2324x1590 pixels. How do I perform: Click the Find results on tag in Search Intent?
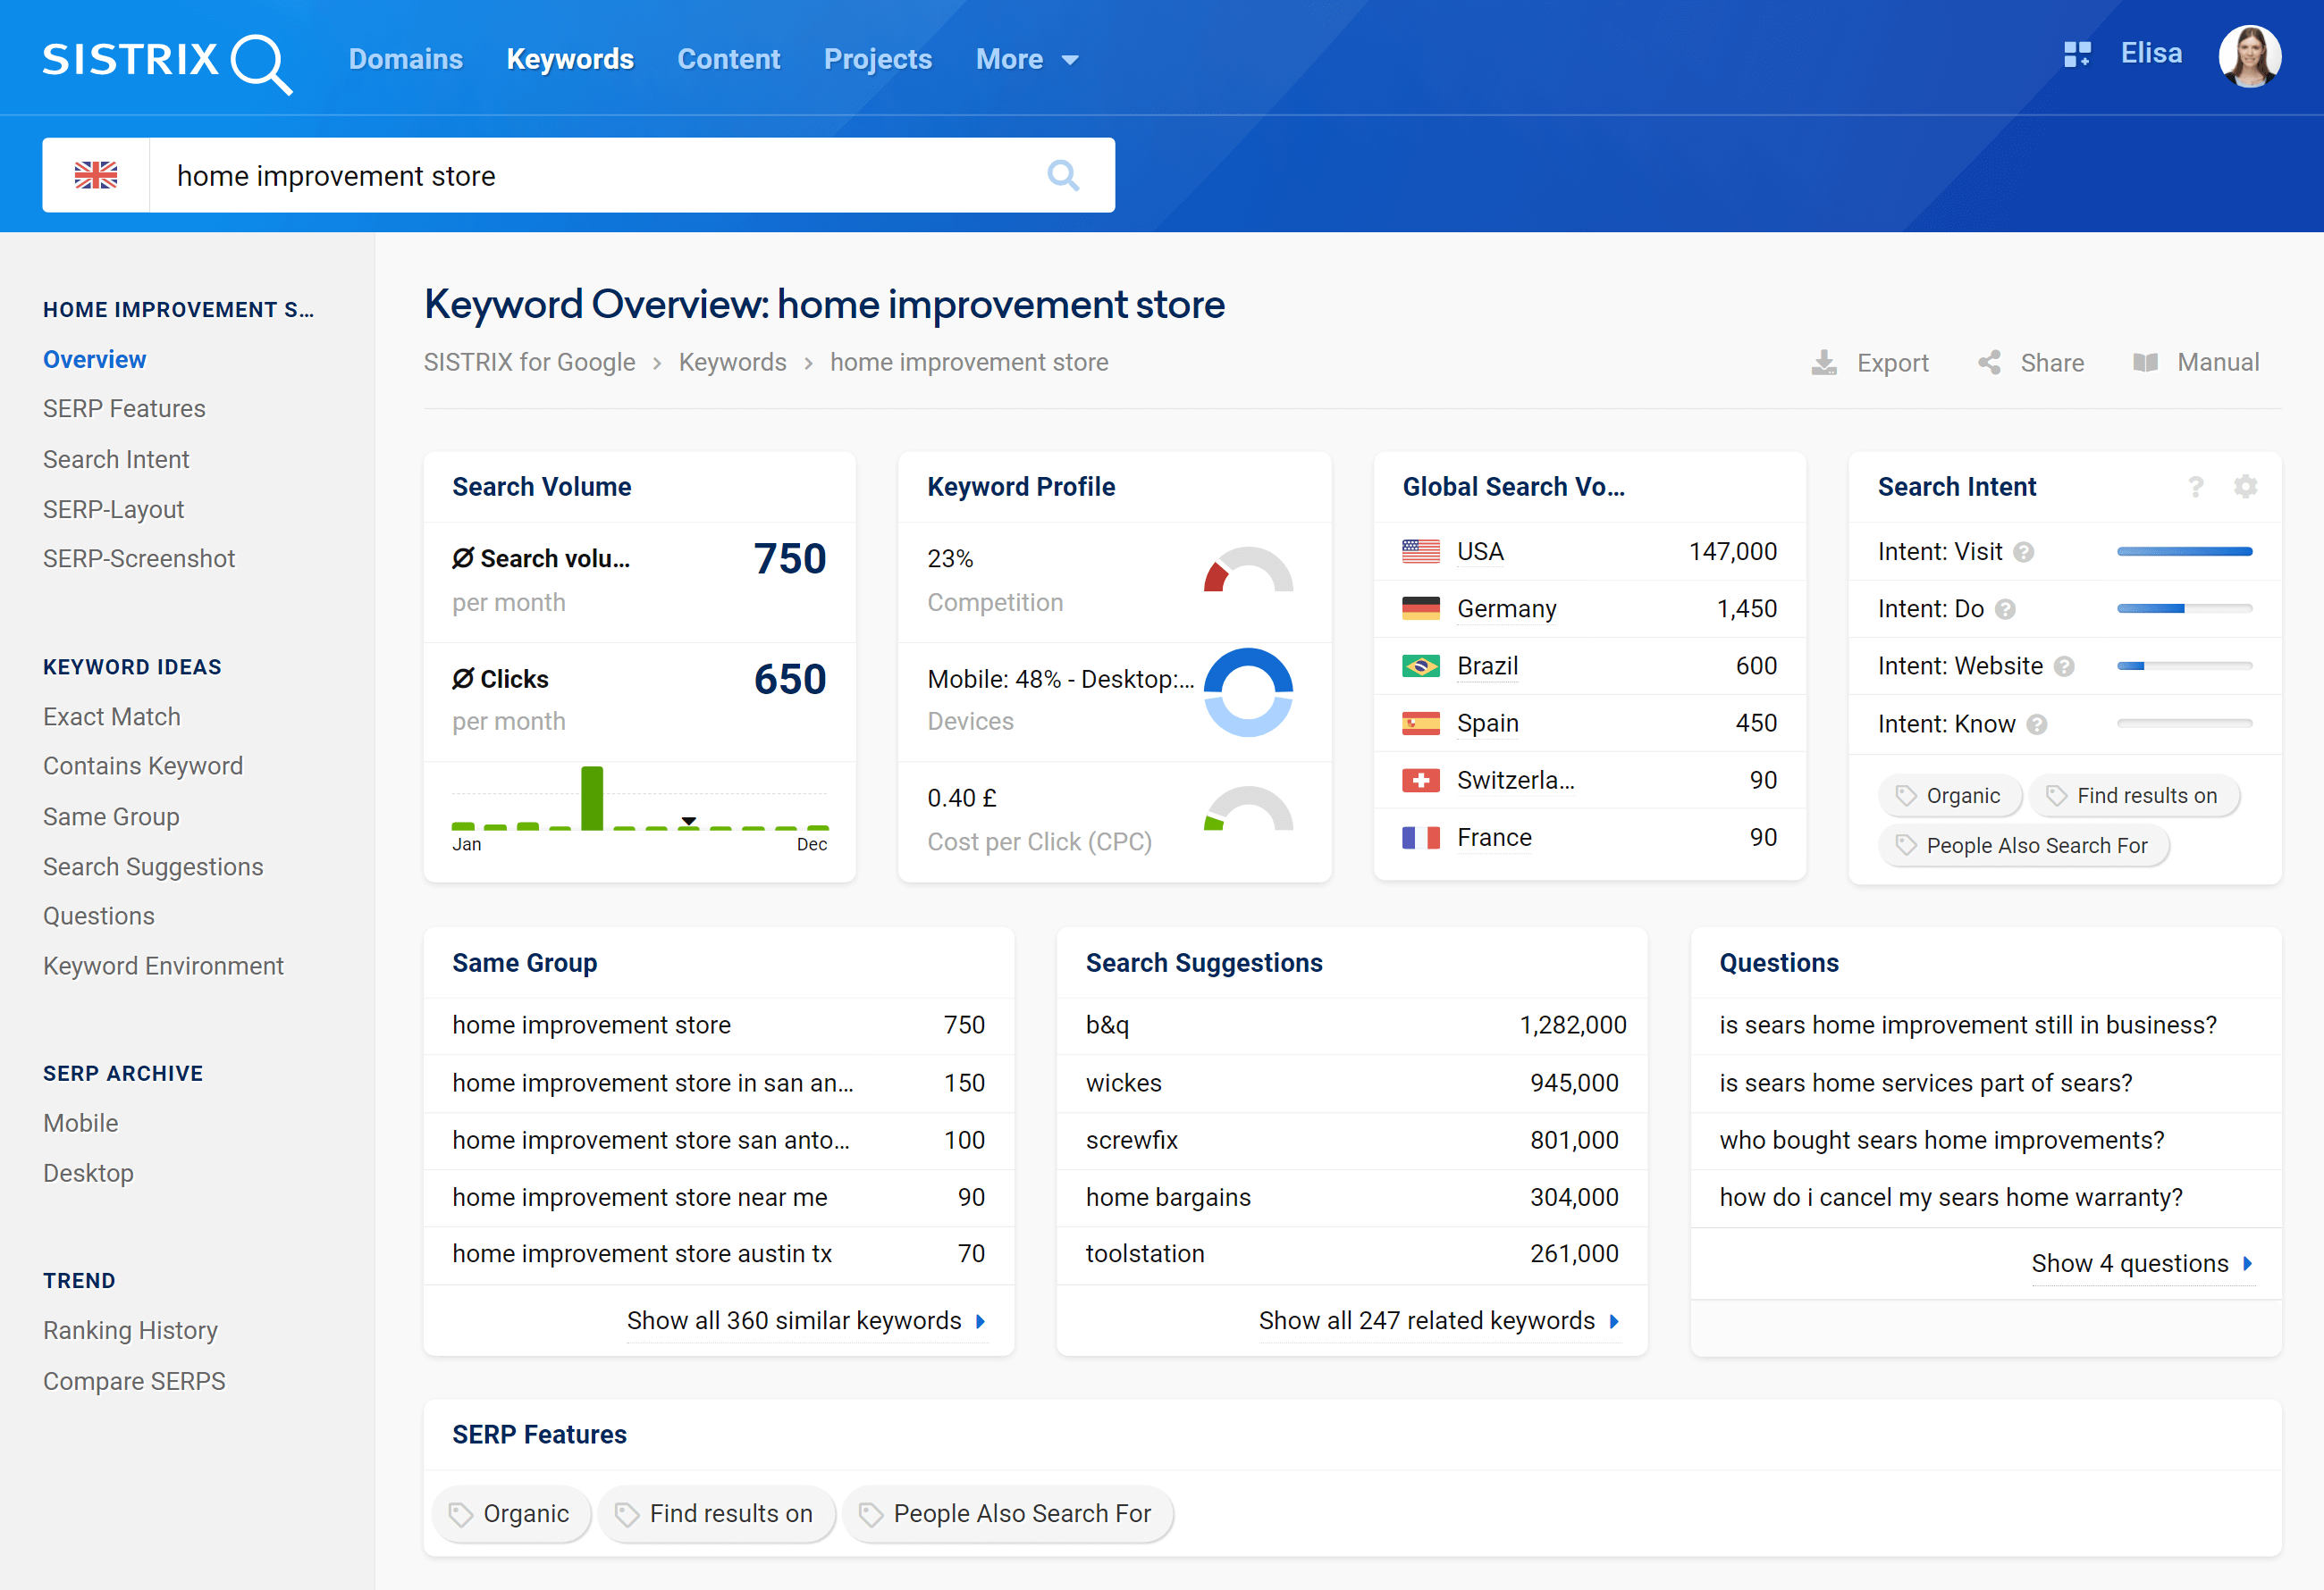pos(2133,796)
